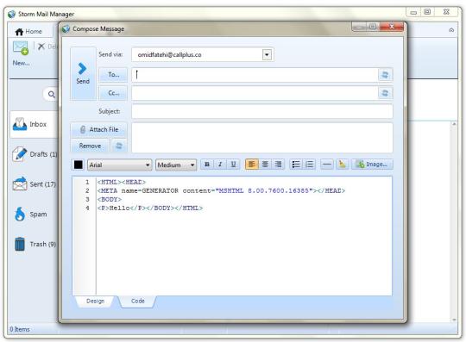Close the Compose Message window
The height and width of the screenshot is (342, 466).
pos(392,27)
